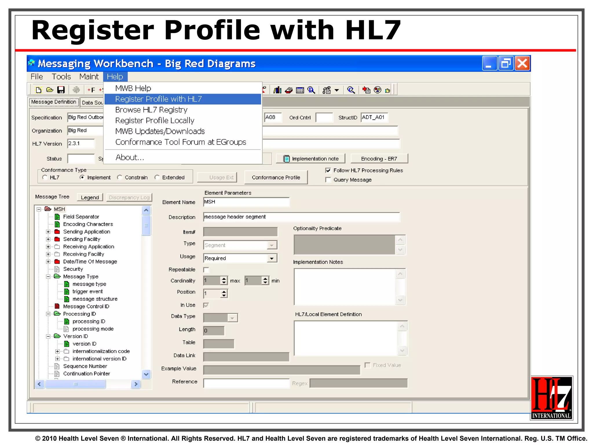Click the trigger event green document icon

click(x=67, y=291)
